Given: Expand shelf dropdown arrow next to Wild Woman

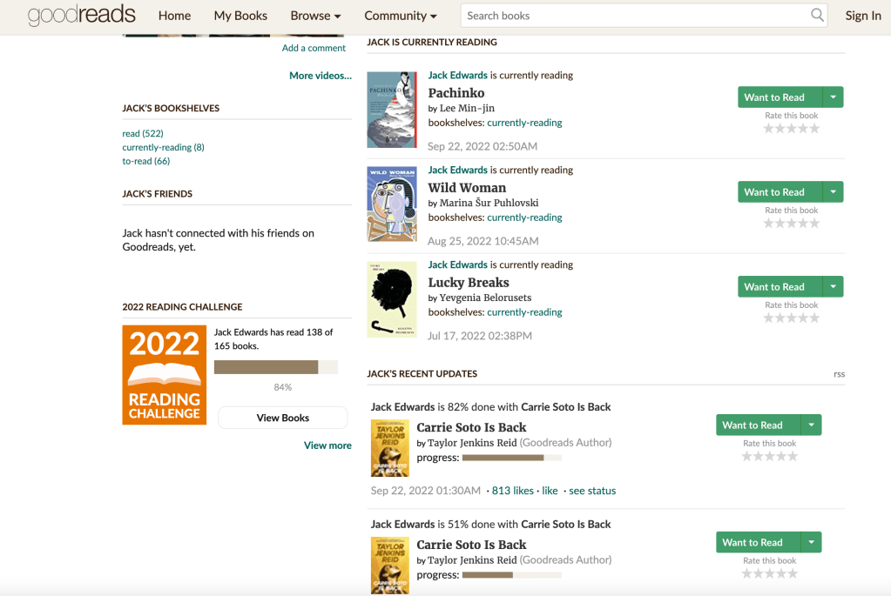Looking at the screenshot, I should 833,192.
